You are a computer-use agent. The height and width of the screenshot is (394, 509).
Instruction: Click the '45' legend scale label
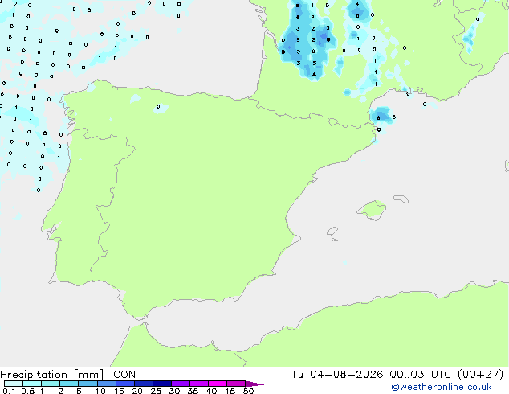(x=230, y=391)
